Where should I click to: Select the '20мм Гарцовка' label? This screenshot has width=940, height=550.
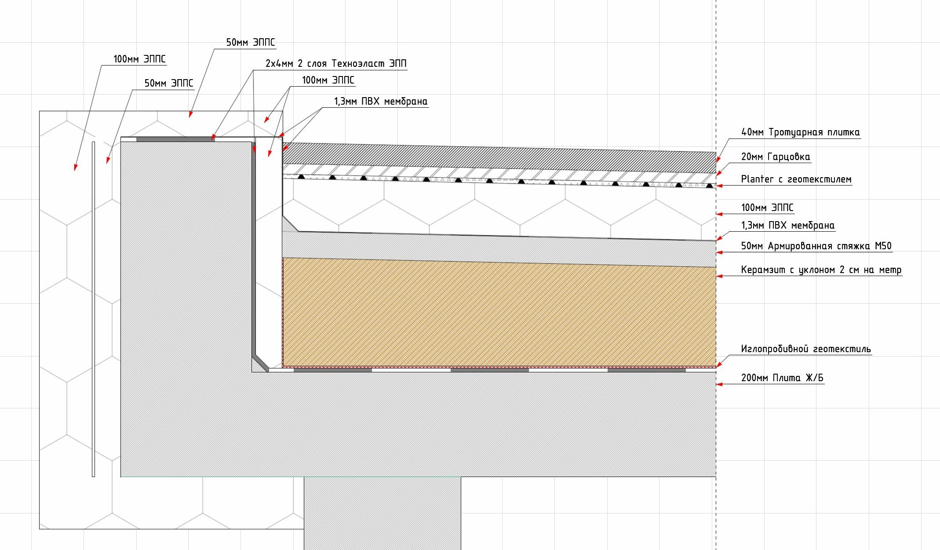[776, 157]
